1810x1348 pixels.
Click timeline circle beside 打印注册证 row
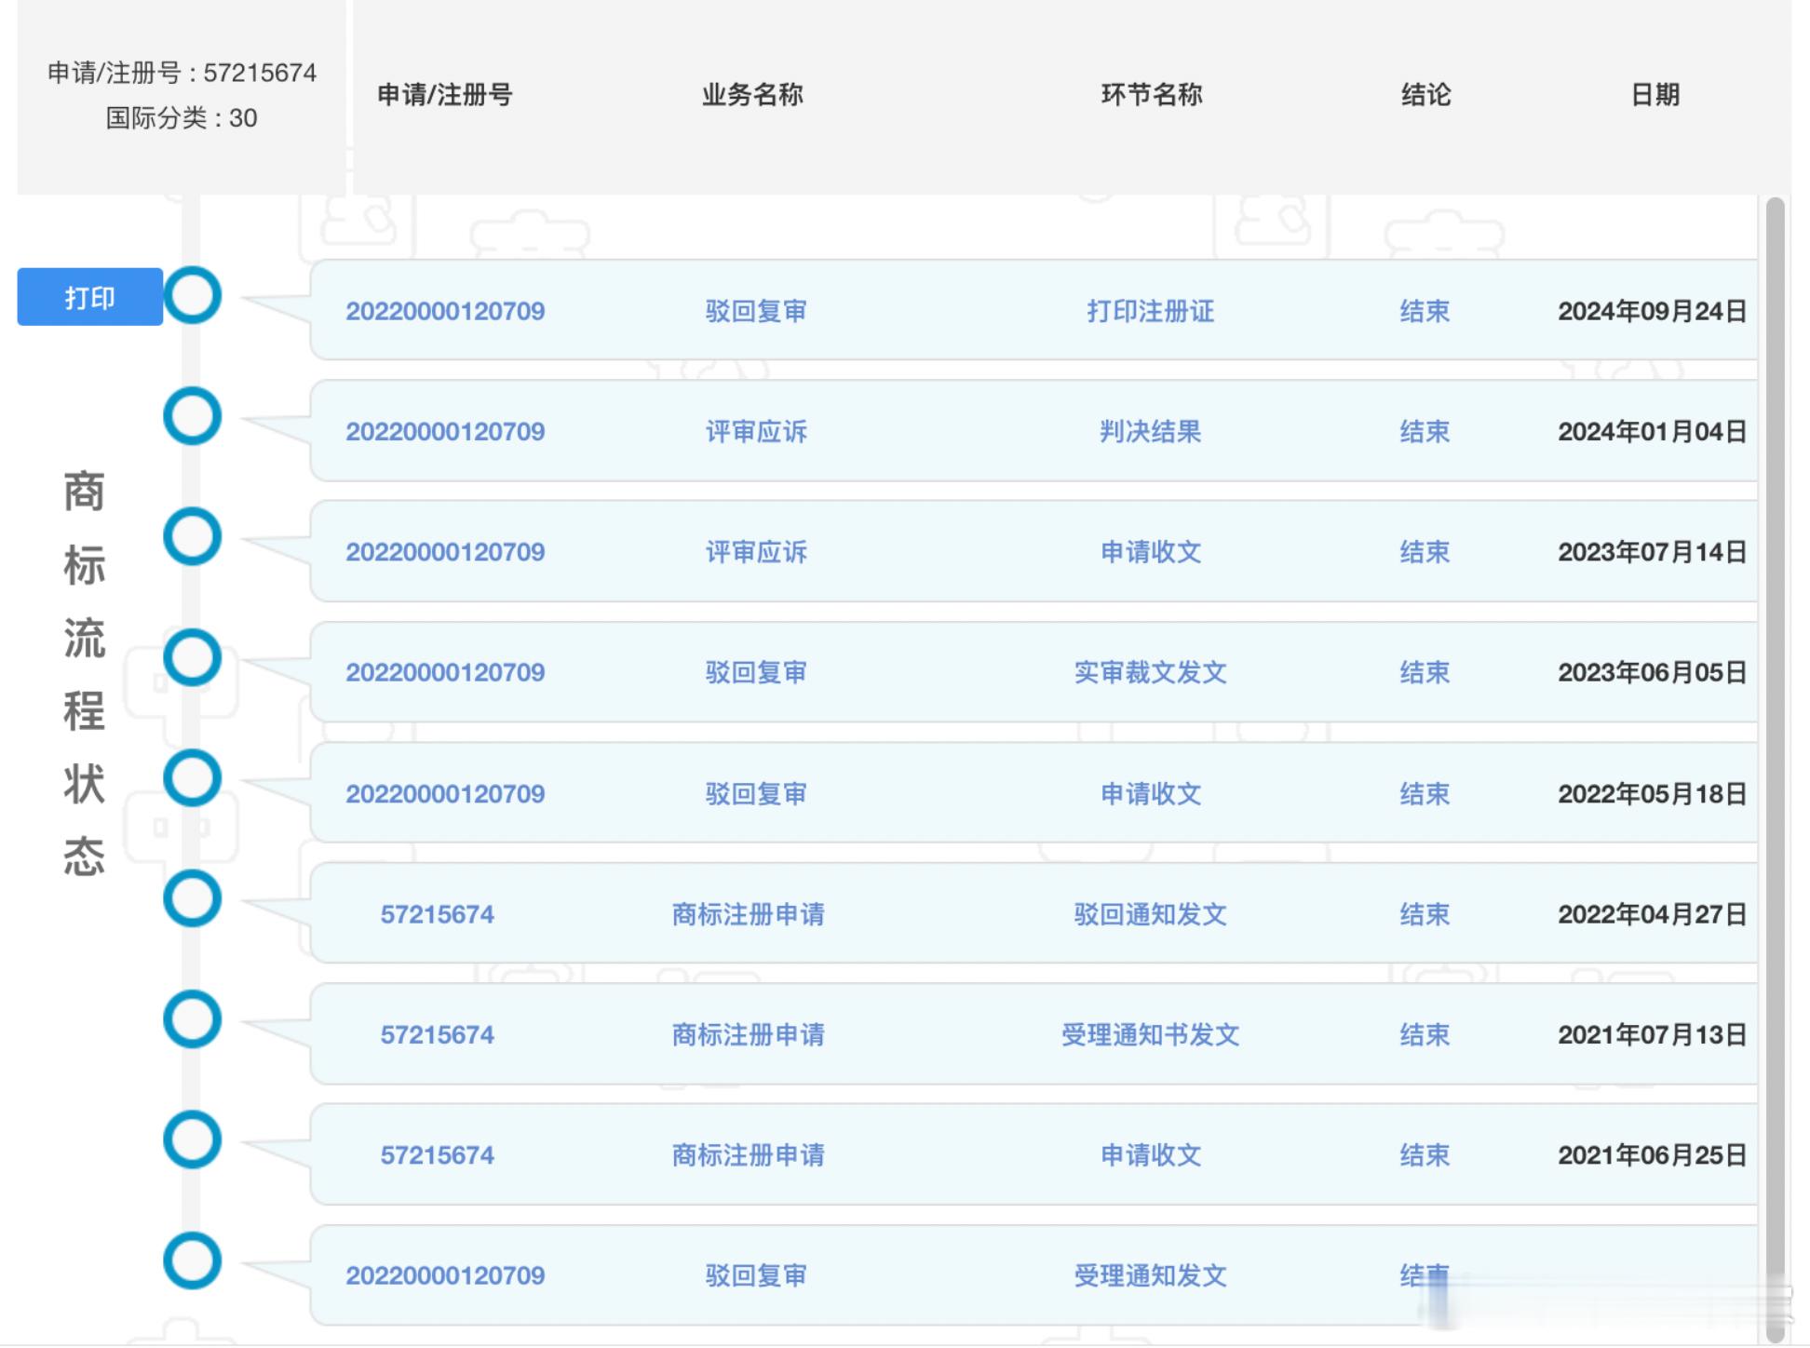pyautogui.click(x=193, y=295)
